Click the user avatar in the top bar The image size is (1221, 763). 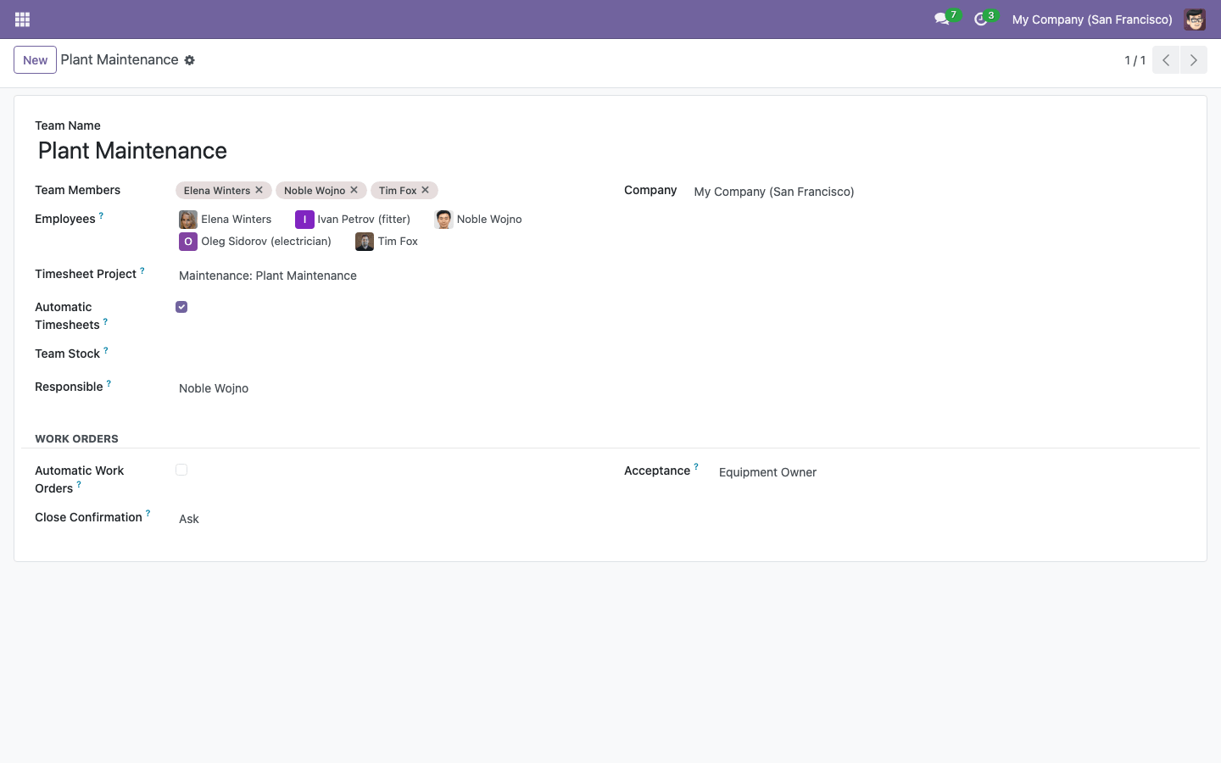click(1195, 19)
